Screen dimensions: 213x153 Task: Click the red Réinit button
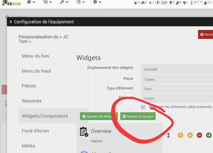[x=206, y=35]
